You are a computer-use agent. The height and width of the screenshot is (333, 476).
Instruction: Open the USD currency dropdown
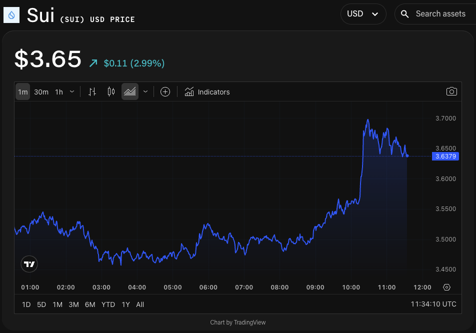[x=363, y=14]
